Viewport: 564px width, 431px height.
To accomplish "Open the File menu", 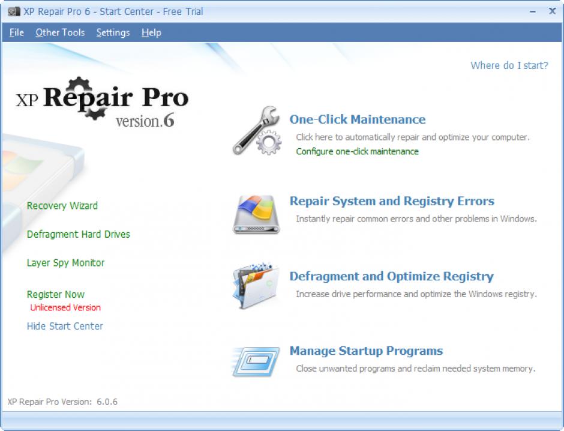I will (17, 32).
